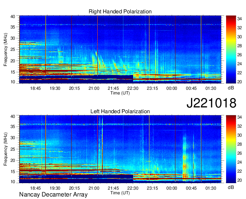Click the drifting right-polarized arcs near 21:00
Viewport: 246px width, 199px height.
coord(99,62)
